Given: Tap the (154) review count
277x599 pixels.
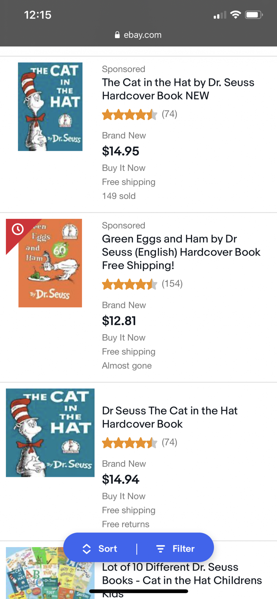Looking at the screenshot, I should [x=172, y=284].
